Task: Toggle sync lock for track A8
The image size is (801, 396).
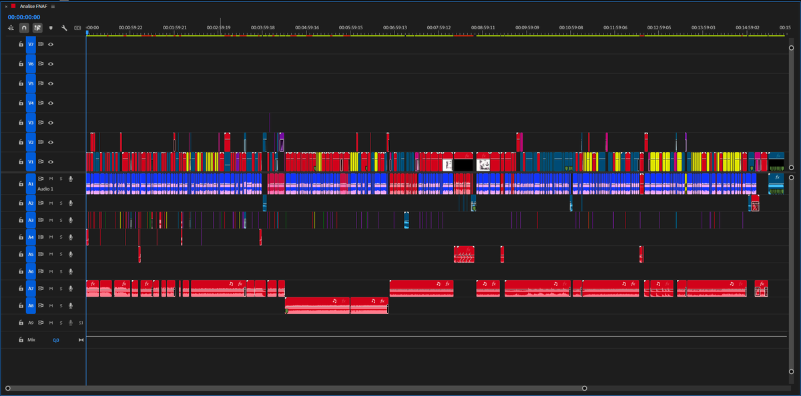Action: [x=41, y=306]
